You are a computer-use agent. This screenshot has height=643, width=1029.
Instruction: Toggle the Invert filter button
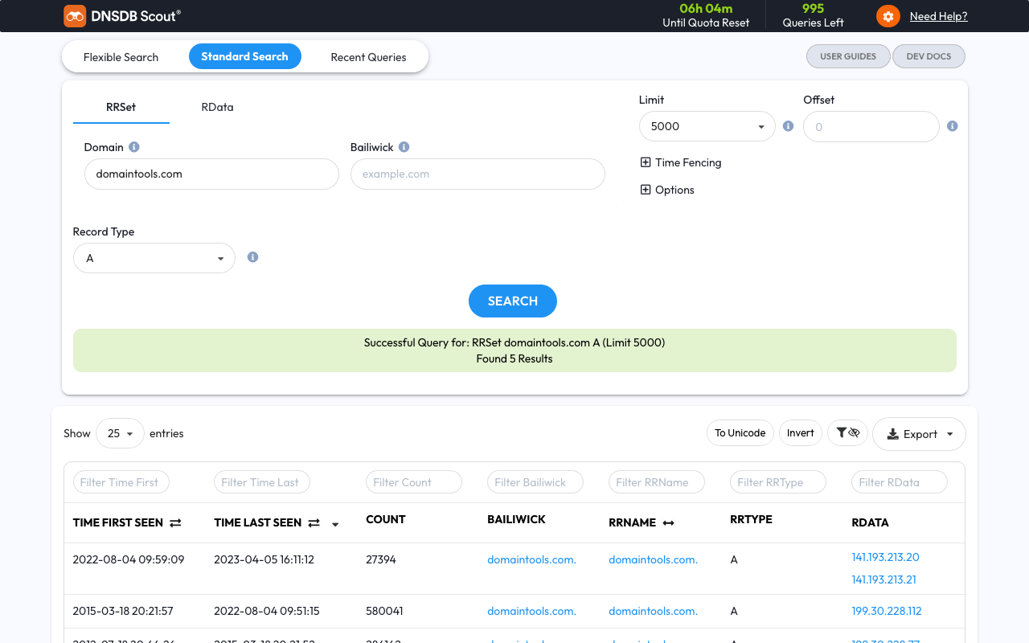tap(800, 433)
